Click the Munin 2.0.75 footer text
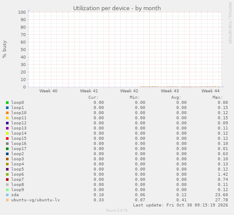The width and height of the screenshot is (234, 215). coord(117,210)
